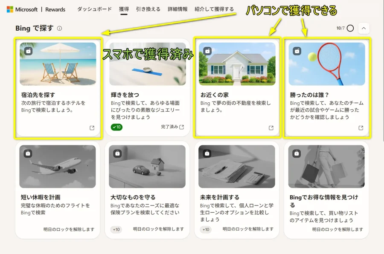Collapse the Bing で探す section with the chevron

(364, 28)
